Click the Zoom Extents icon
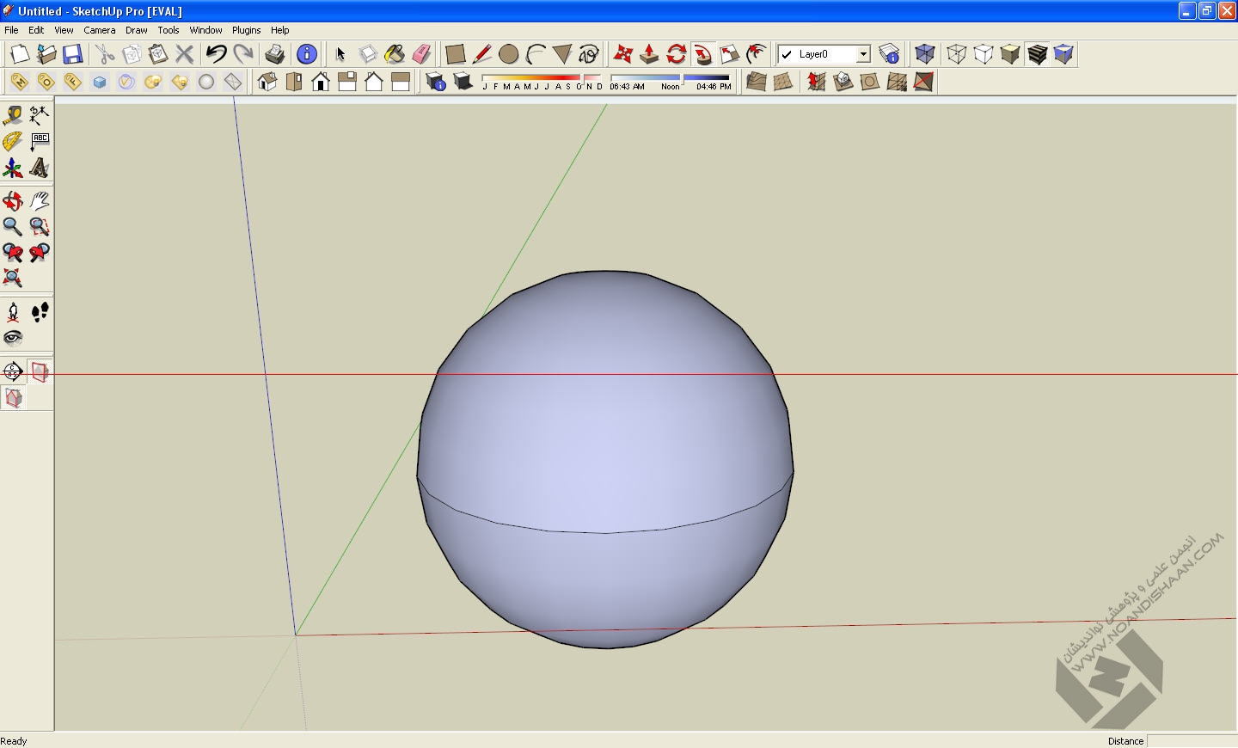 (x=13, y=278)
